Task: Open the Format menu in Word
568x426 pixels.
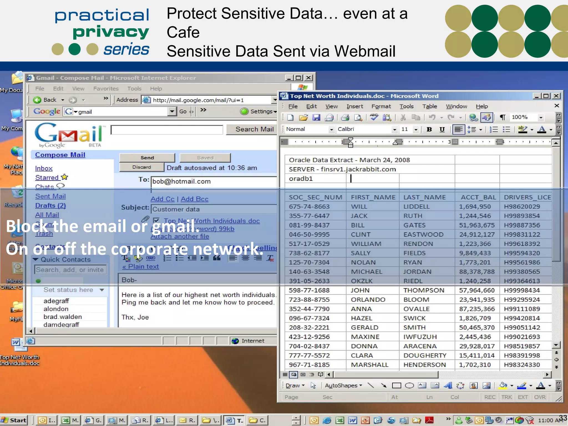Action: click(x=381, y=106)
